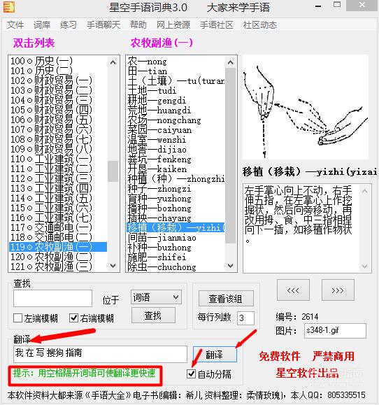This screenshot has width=379, height=405.
Task: Toggle the 右端模糊 checkbox
Action: [x=73, y=318]
